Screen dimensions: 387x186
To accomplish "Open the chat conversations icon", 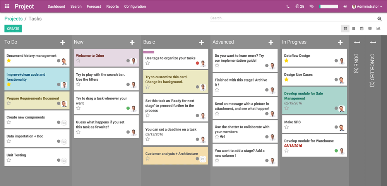I will (312, 7).
